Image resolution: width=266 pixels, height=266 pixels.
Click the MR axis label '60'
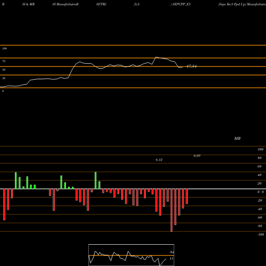tap(259, 167)
